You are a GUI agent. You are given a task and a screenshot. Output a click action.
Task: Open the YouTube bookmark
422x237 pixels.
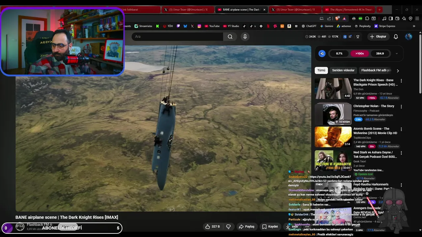[x=212, y=26]
